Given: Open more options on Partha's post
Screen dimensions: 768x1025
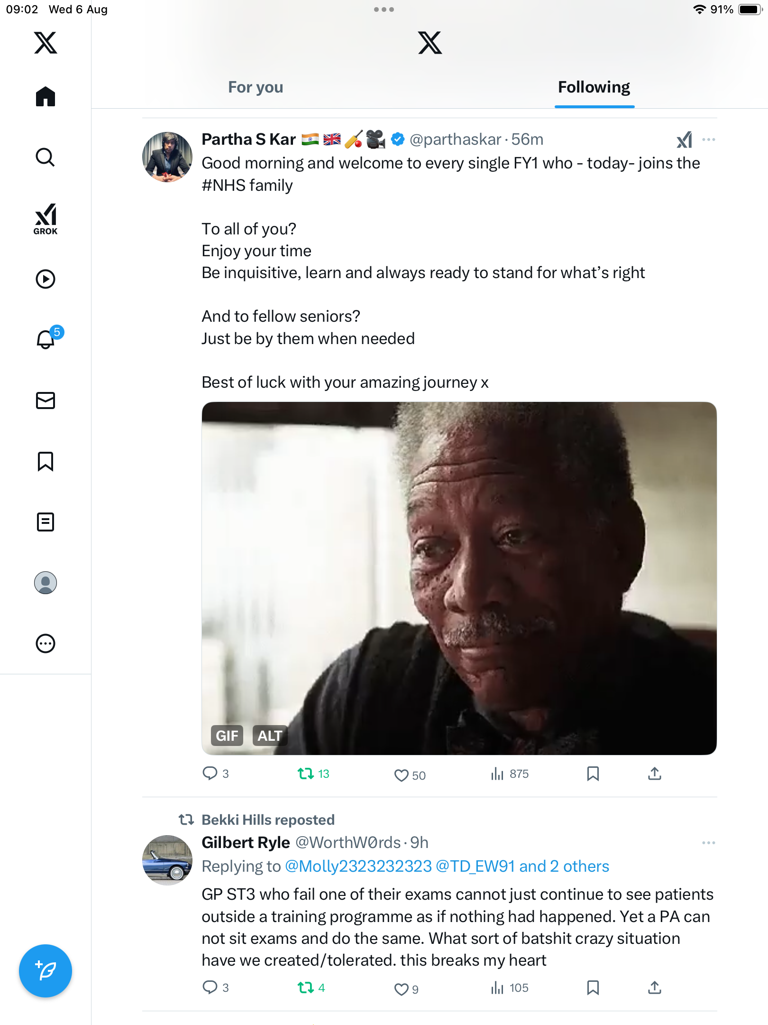Looking at the screenshot, I should pos(708,140).
